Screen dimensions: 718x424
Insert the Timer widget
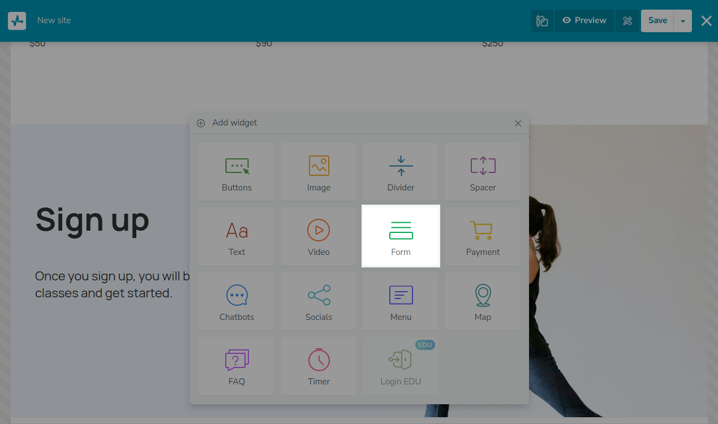click(319, 366)
